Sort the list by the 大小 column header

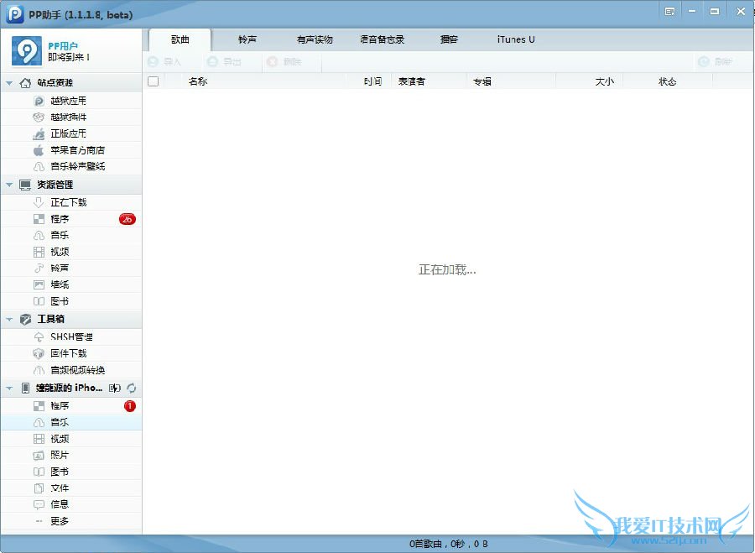(x=604, y=81)
